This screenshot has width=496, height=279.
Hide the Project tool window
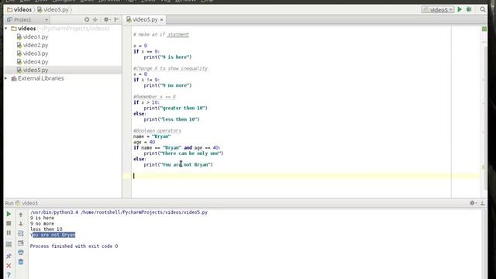coord(116,19)
